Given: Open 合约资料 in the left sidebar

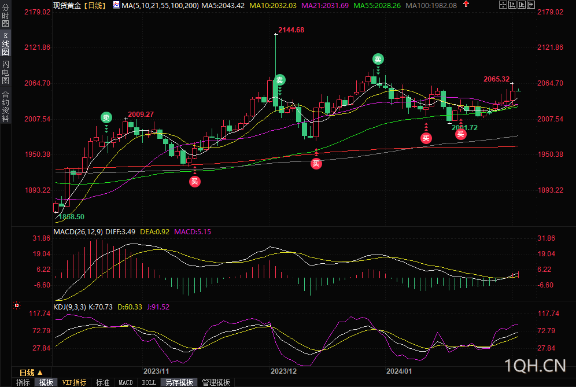Looking at the screenshot, I should coord(5,106).
